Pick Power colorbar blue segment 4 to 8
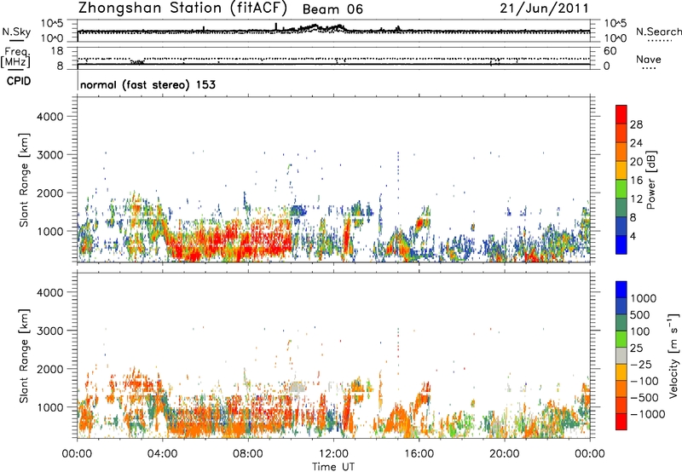The width and height of the screenshot is (682, 472). (x=621, y=227)
